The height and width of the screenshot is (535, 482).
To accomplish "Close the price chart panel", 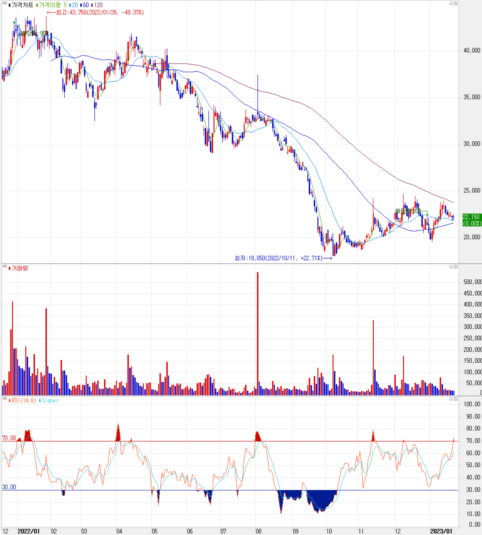I will point(455,4).
